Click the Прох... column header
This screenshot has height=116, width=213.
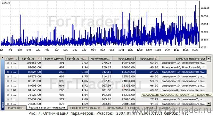point(12,59)
